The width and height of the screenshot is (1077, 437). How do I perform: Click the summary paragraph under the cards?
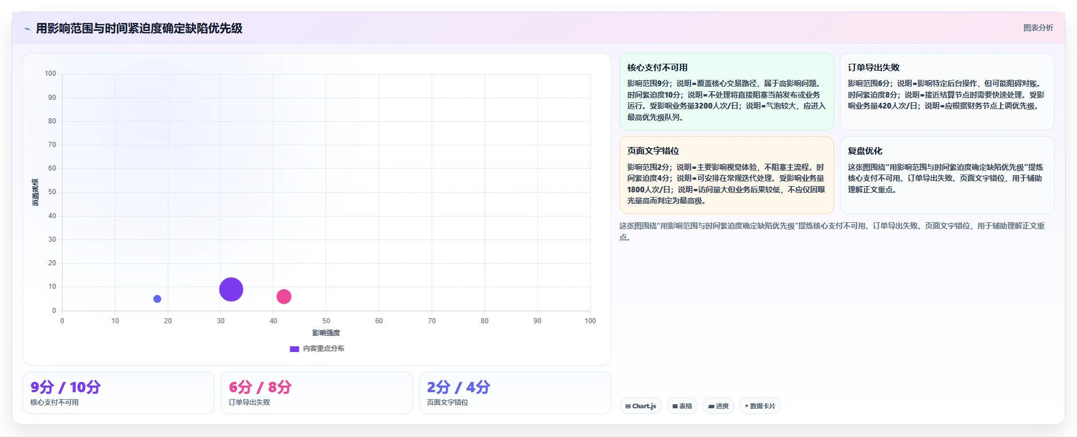tap(832, 231)
